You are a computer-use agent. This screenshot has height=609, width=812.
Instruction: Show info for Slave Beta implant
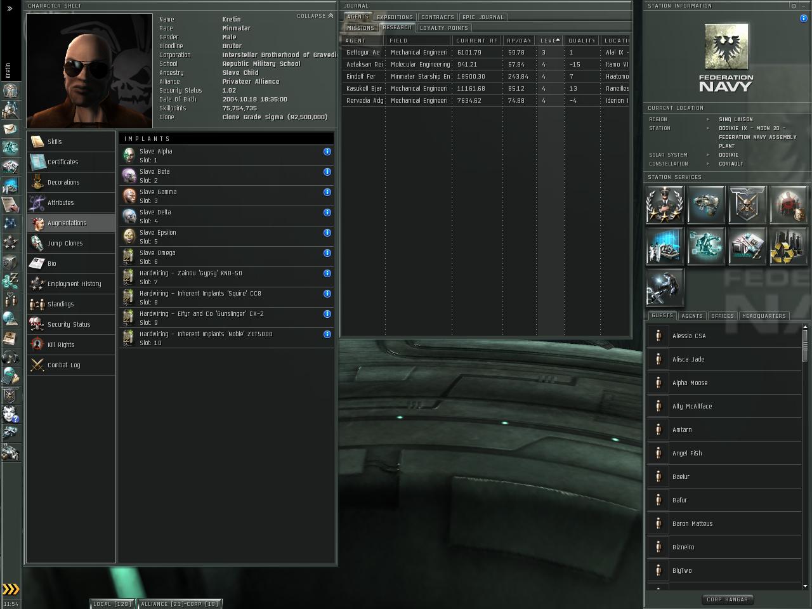(x=327, y=172)
